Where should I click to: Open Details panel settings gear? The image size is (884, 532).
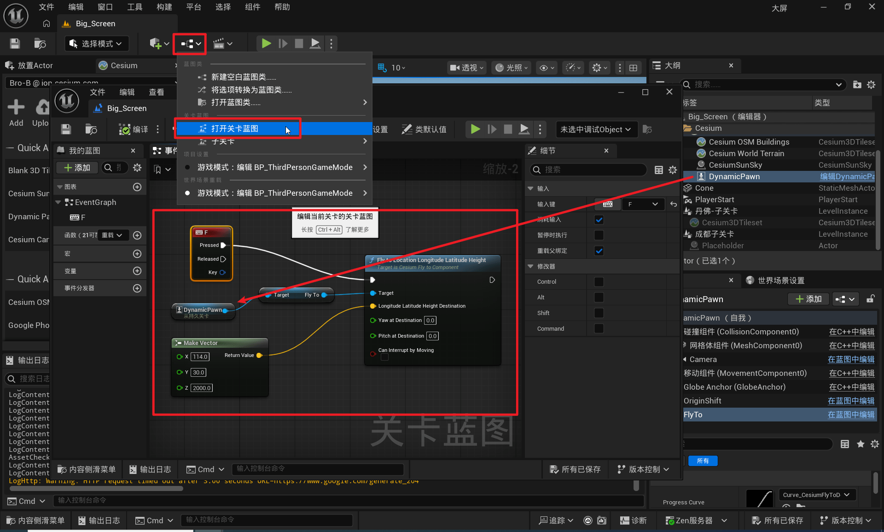[x=673, y=170]
